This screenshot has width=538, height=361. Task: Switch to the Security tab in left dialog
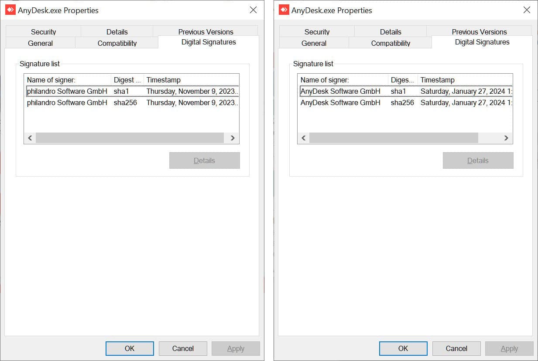coord(43,31)
